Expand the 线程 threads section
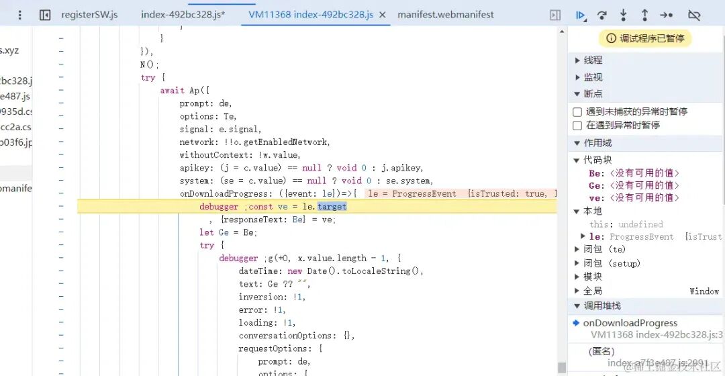Screen dimensions: 725x376 577,60
